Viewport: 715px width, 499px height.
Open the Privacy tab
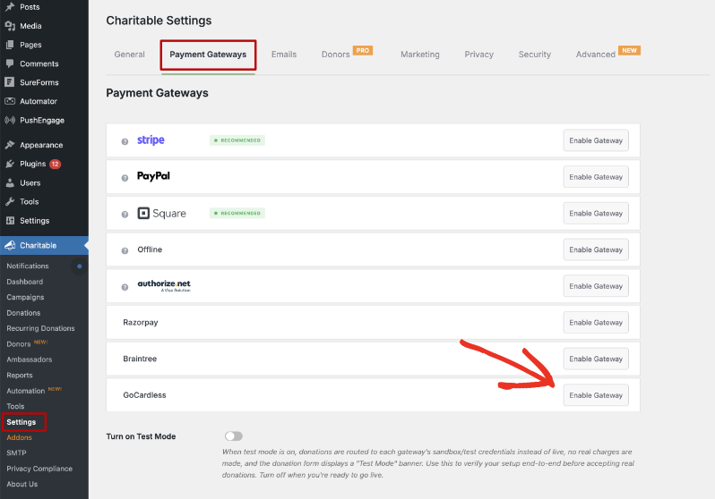pyautogui.click(x=478, y=55)
